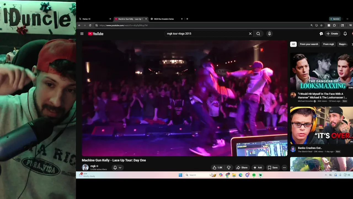Viewport: 353px width, 199px height.
Task: Expand the subscription notification dropdown arrow
Action: click(x=120, y=167)
